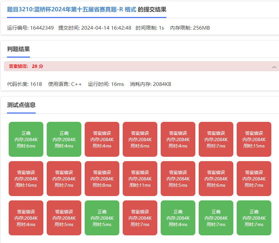Image resolution: width=279 pixels, height=243 pixels.
Task: Click the very first 正确 test point tile
Action: [x=26, y=139]
